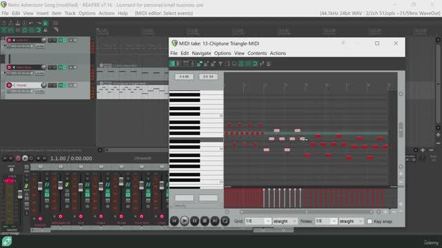
Task: Toggle repeat in MIDI editor transport
Action: click(225, 221)
